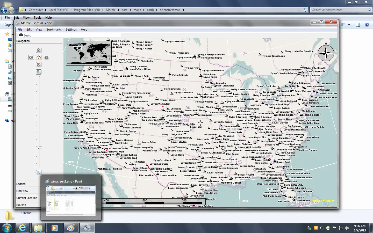
Task: Click the Marble globe taskbar button
Action: 87,228
